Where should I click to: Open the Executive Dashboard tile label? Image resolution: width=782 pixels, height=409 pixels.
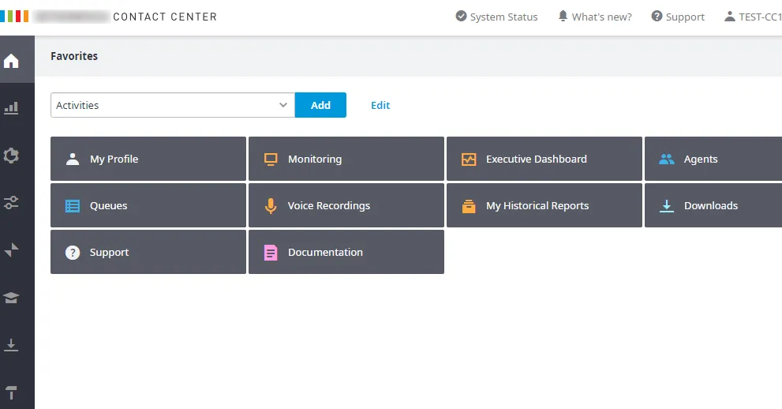pos(537,159)
